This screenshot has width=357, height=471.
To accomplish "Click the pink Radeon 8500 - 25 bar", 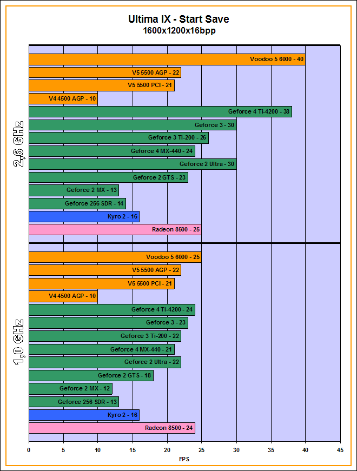I will (115, 230).
